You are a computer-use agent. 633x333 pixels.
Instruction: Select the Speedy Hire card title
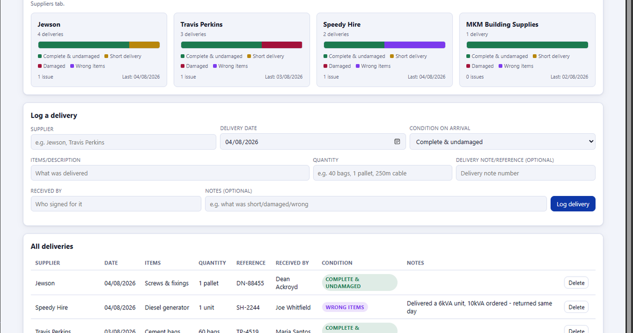(x=342, y=24)
